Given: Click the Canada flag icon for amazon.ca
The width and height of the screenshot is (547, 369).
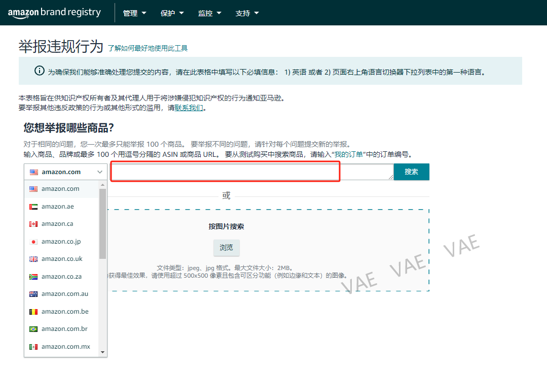Looking at the screenshot, I should (x=33, y=224).
